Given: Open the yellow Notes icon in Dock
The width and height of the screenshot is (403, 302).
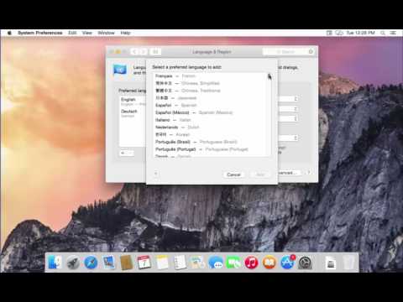Looking at the screenshot, I should click(x=162, y=263).
